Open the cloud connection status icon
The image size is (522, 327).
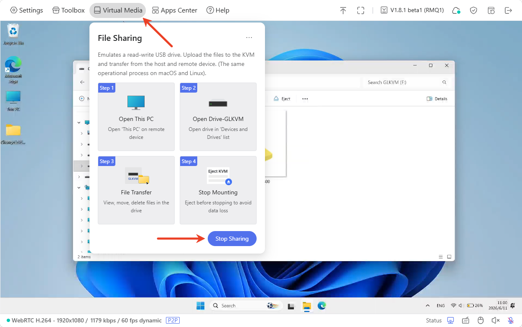point(456,10)
